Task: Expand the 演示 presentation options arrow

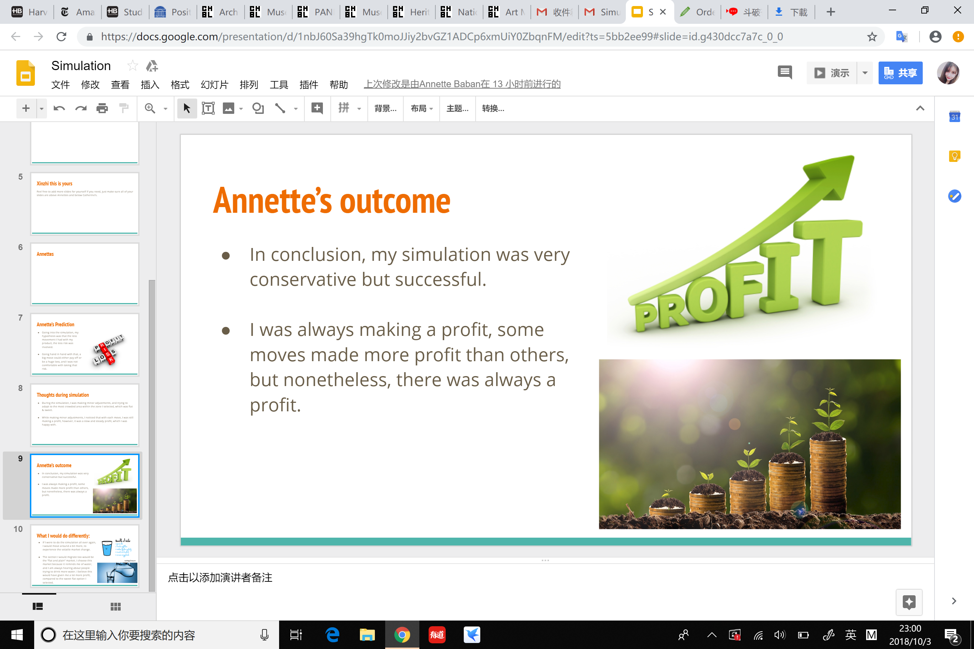Action: [x=865, y=73]
